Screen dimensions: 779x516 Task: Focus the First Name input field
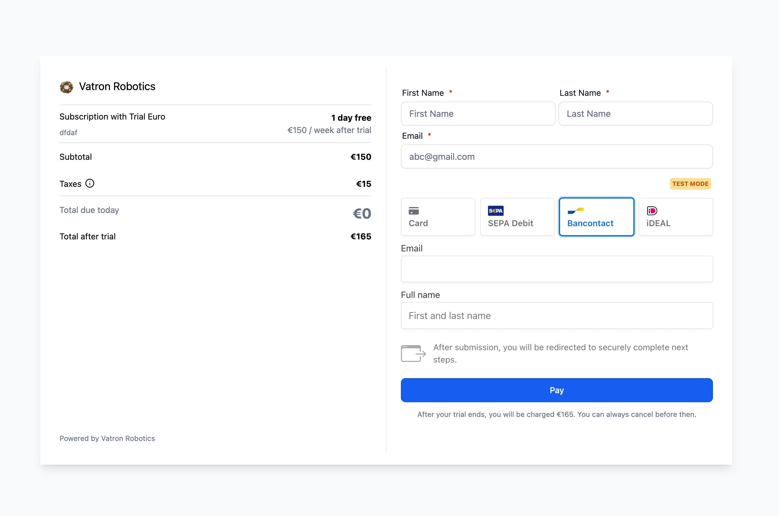478,114
